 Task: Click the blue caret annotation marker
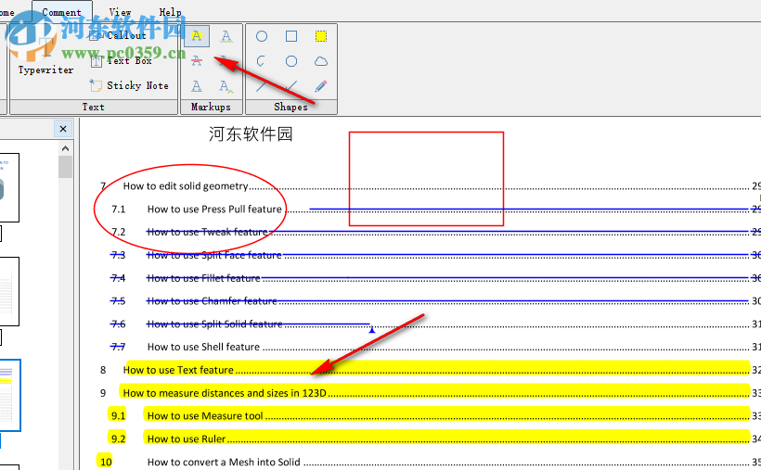tap(372, 330)
